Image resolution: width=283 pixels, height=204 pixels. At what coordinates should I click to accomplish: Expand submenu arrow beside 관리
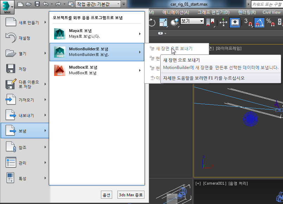point(45,162)
